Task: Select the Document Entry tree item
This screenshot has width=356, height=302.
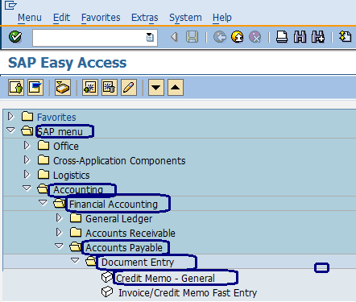Action: pos(138,263)
